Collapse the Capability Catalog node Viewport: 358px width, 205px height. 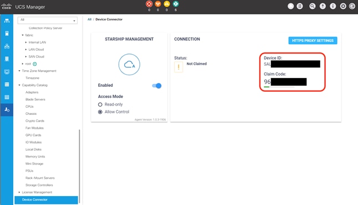coord(19,85)
